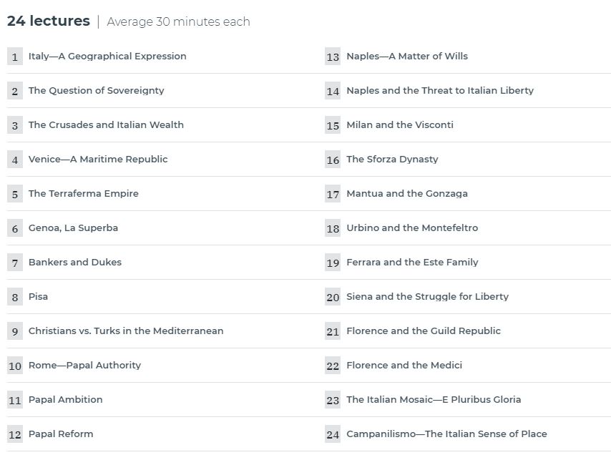Click number 18 badge beside Urbino lecture
611x455 pixels.
333,228
